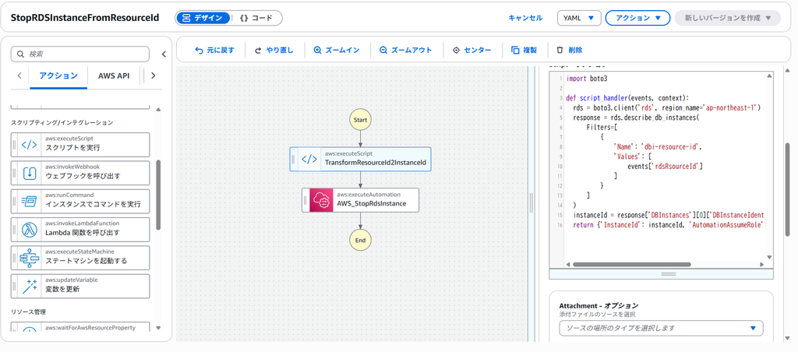
Task: Select Lambda 関数を呼び出す action icon
Action: pos(29,230)
